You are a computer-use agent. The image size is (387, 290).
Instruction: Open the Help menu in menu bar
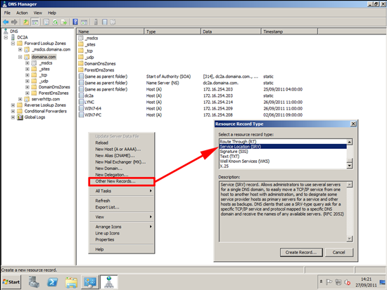(52, 13)
